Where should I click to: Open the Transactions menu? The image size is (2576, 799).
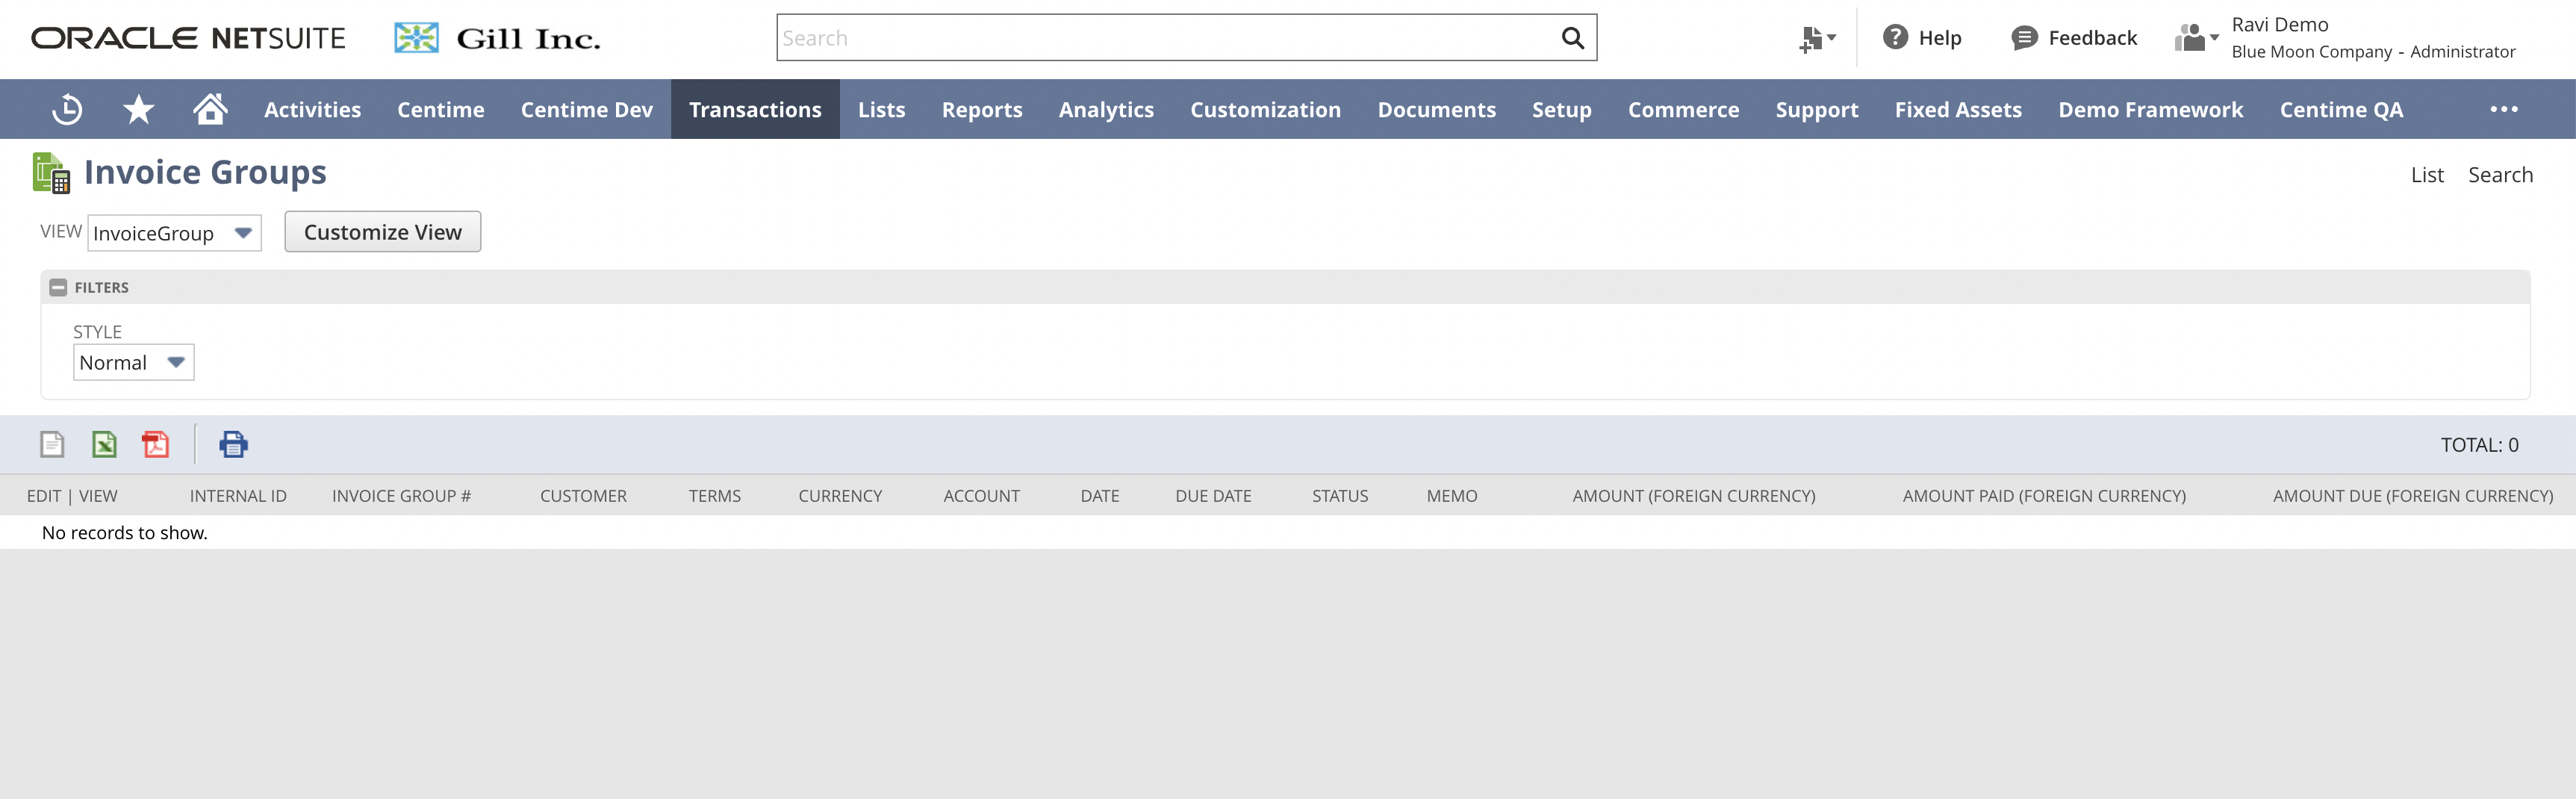point(756,109)
